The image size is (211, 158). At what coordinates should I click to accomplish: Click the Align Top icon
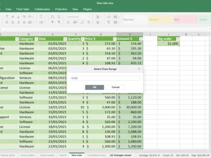click(x=7, y=17)
